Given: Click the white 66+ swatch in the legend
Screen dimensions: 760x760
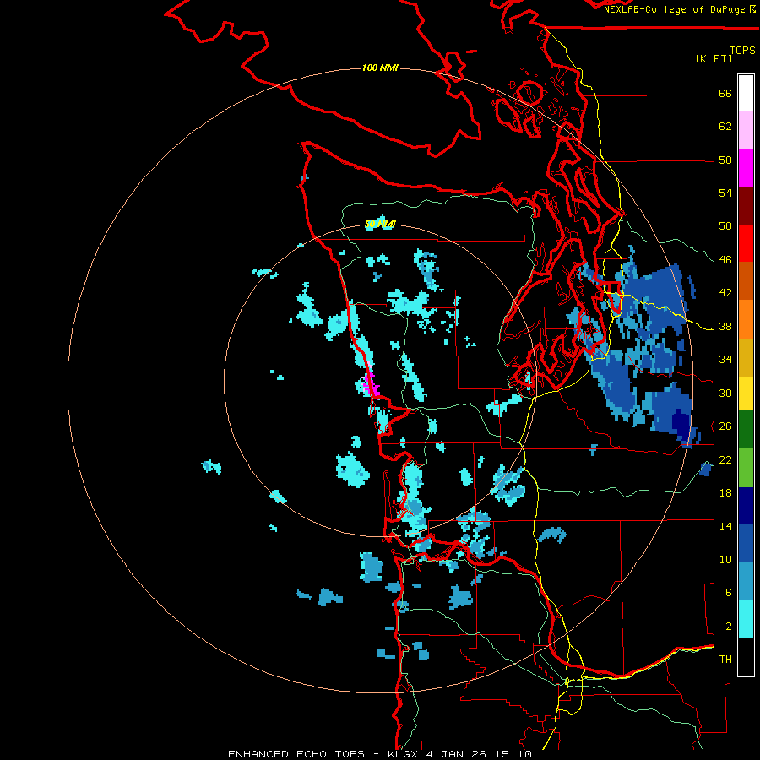Looking at the screenshot, I should 746,93.
